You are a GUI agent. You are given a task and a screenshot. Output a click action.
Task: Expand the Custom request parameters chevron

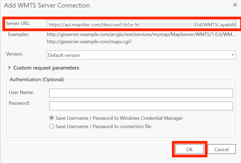point(10,68)
